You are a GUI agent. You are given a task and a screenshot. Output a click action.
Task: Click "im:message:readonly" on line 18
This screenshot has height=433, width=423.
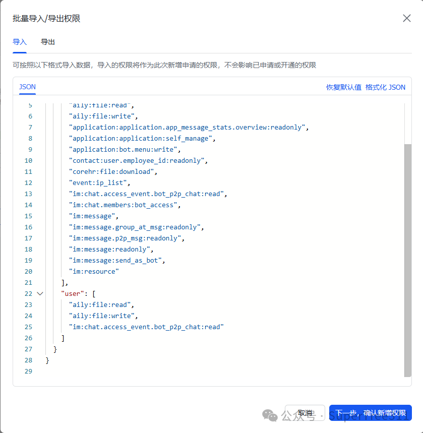click(x=110, y=250)
